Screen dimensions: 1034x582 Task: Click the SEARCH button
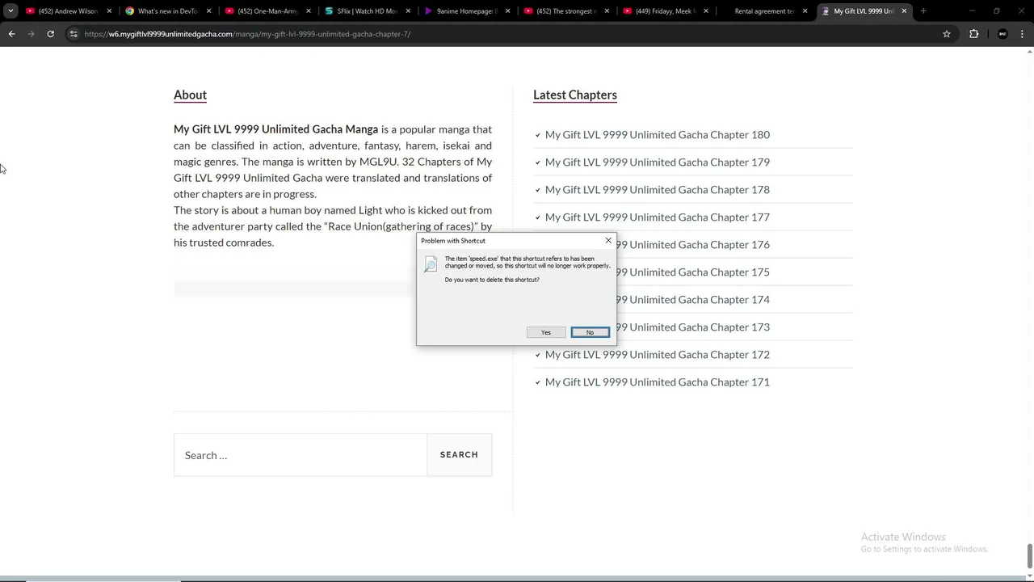coord(459,455)
